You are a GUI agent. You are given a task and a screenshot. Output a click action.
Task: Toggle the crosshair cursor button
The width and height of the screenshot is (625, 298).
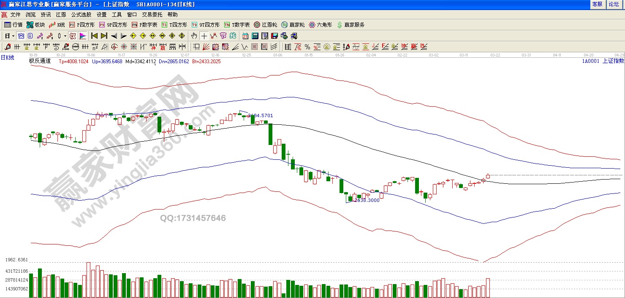204,36
